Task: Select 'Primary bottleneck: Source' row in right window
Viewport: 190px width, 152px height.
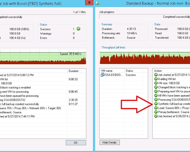Action: click(171, 112)
